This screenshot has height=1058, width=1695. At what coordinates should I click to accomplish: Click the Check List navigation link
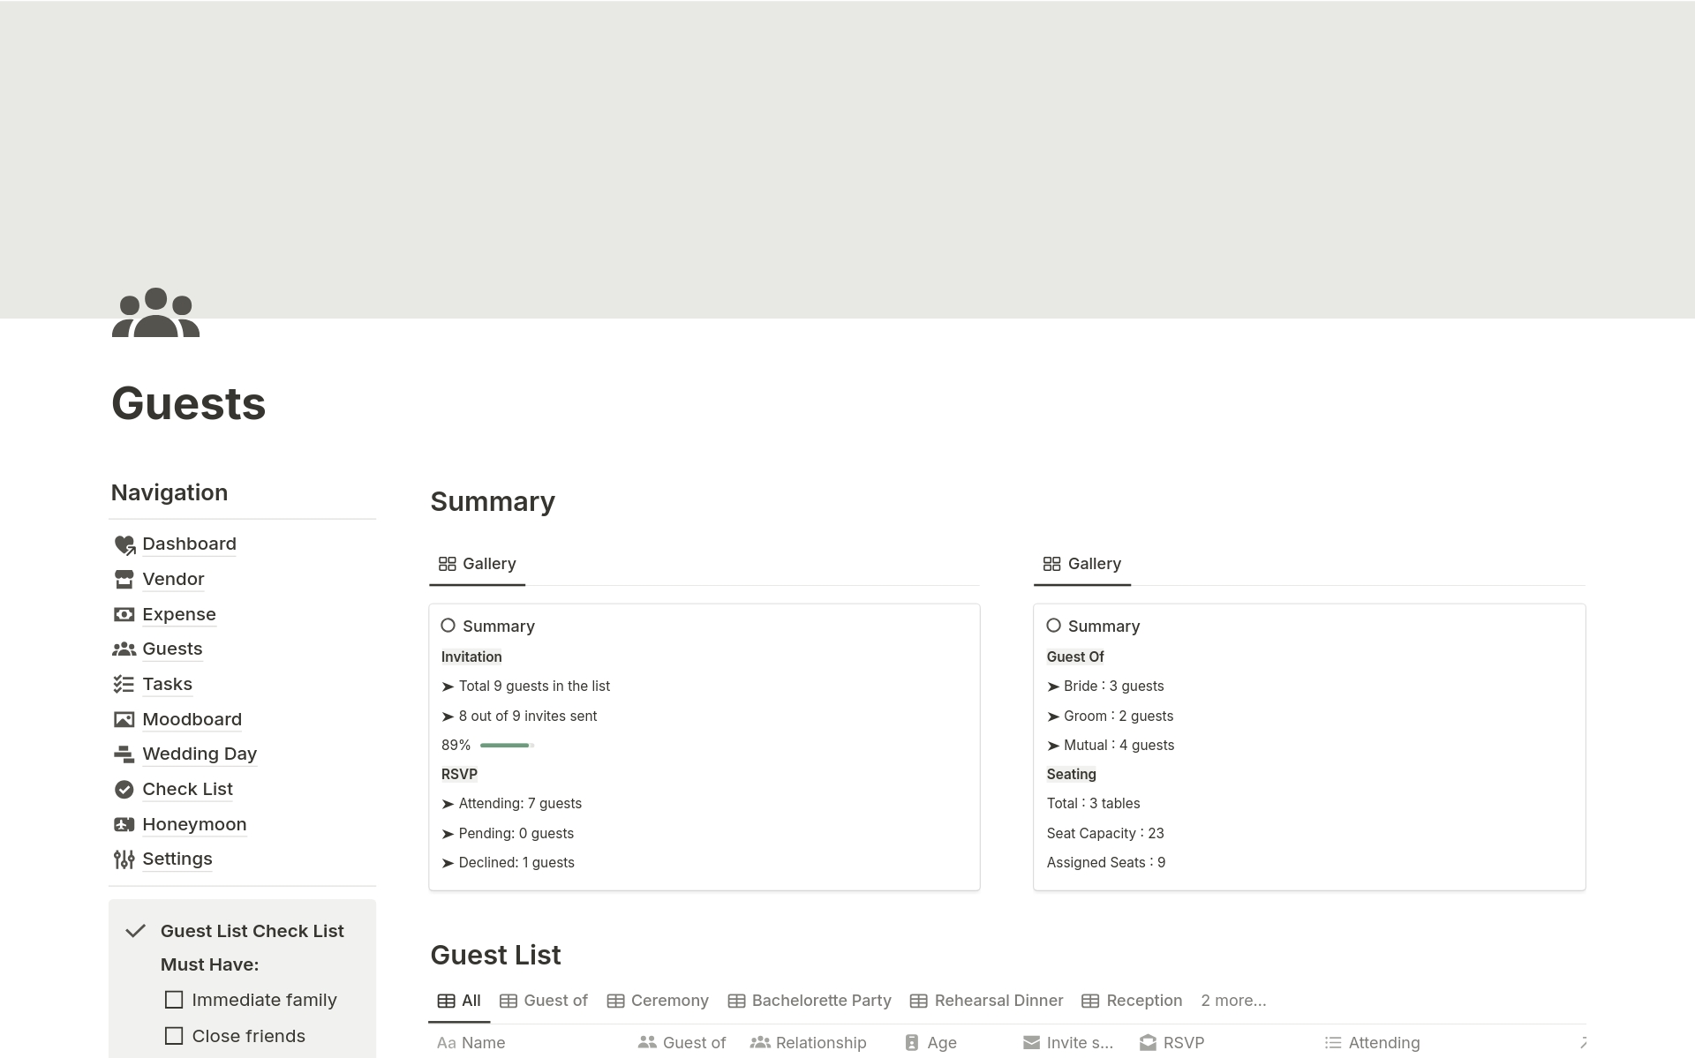point(187,788)
